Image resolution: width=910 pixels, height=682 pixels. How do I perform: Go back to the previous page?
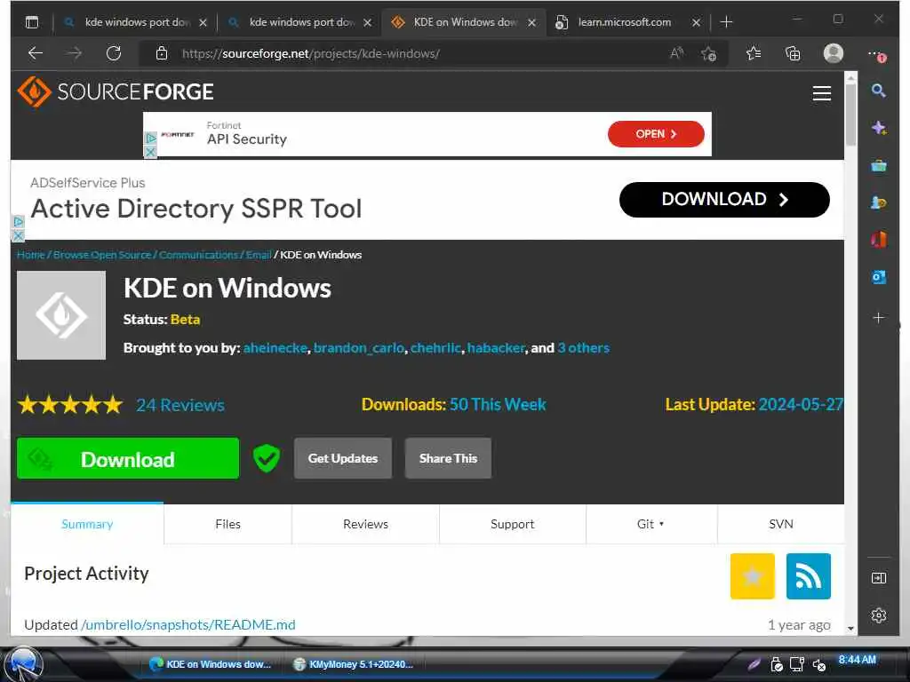pyautogui.click(x=36, y=53)
